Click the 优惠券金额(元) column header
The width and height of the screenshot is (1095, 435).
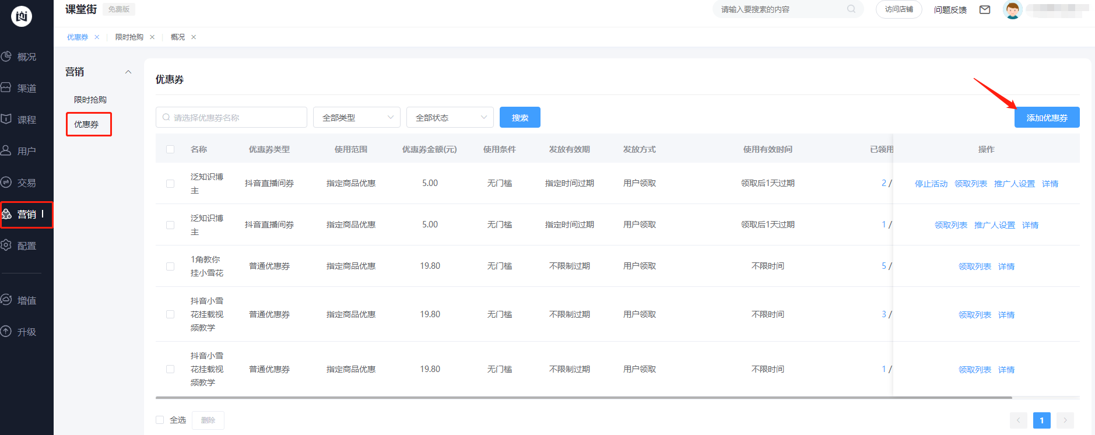(430, 149)
